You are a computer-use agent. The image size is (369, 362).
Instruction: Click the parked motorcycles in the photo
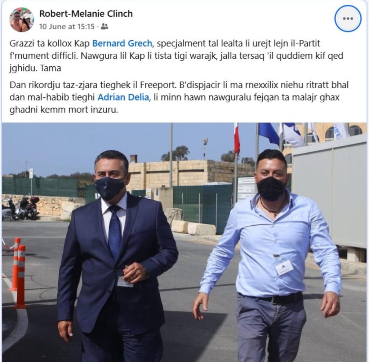click(20, 208)
